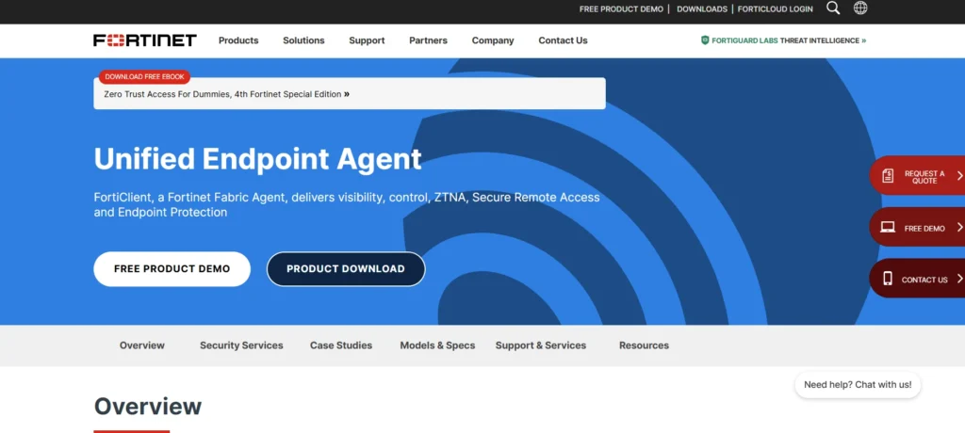Open the globe language selector
The image size is (965, 433).
860,8
